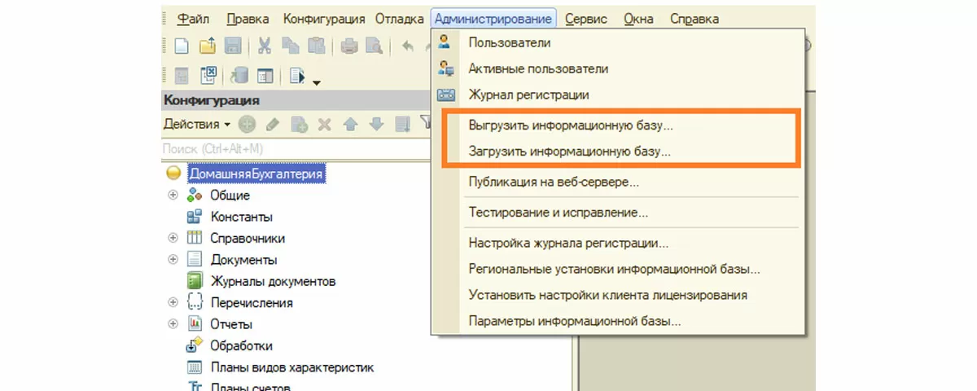Click the Copy icon in toolbar
Screen dimensions: 977x391
[x=290, y=46]
